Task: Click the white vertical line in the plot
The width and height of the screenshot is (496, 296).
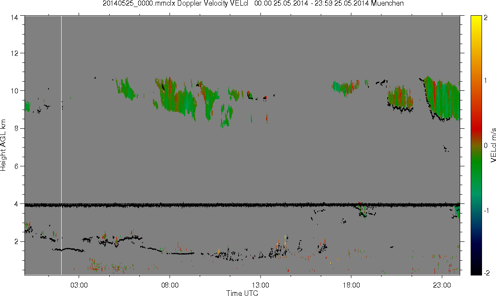Action: coord(61,145)
